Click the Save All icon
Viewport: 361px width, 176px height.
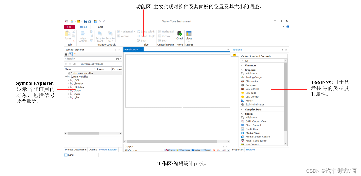[x=90, y=21]
